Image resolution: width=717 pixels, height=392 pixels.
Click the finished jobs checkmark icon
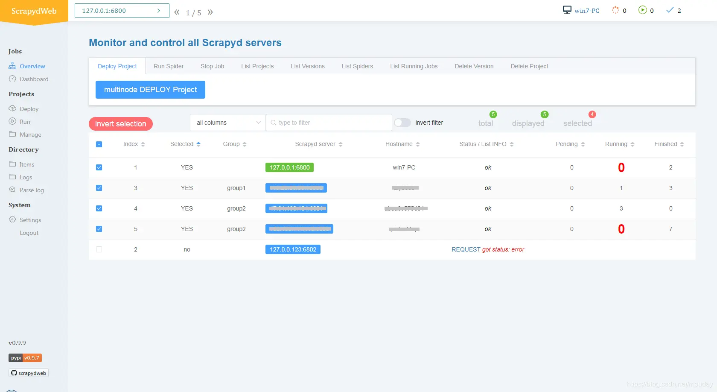pos(670,10)
